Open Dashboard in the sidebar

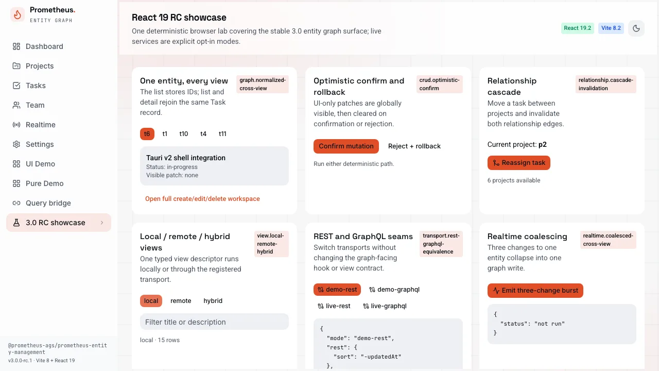tap(59, 46)
